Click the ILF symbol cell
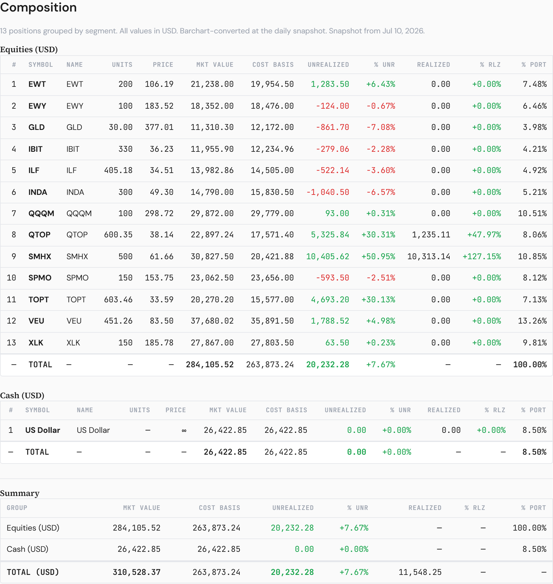 (34, 170)
